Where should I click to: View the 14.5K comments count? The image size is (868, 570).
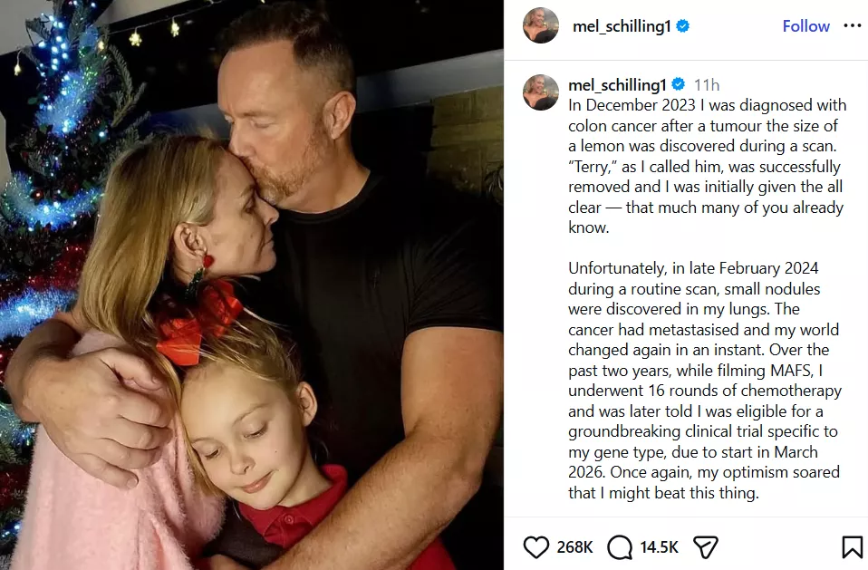(x=659, y=547)
